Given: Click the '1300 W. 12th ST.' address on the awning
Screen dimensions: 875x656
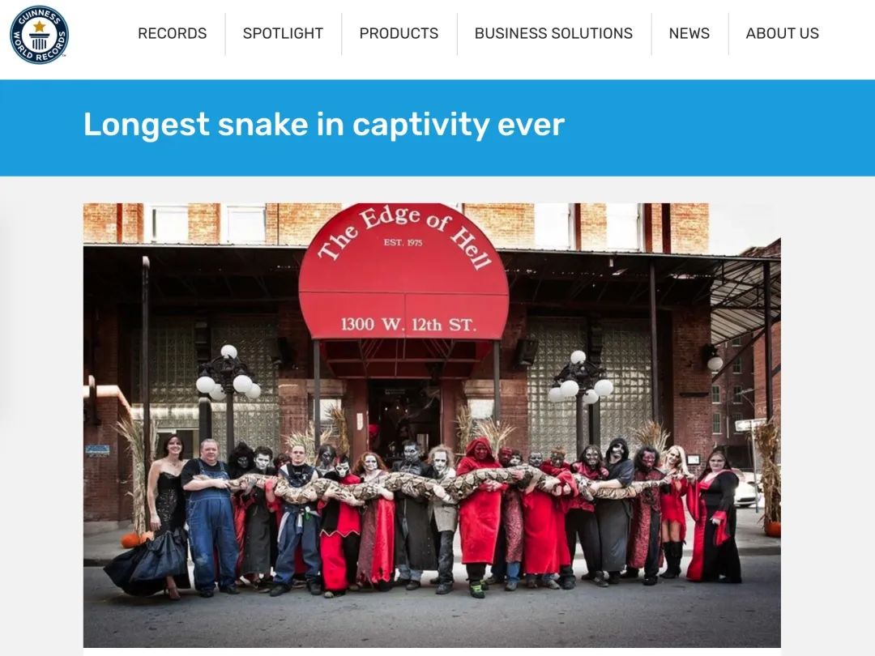Looking at the screenshot, I should tap(408, 324).
